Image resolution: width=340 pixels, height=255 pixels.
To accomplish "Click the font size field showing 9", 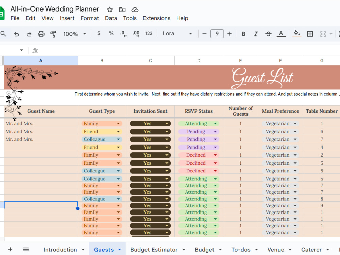I will tap(217, 34).
